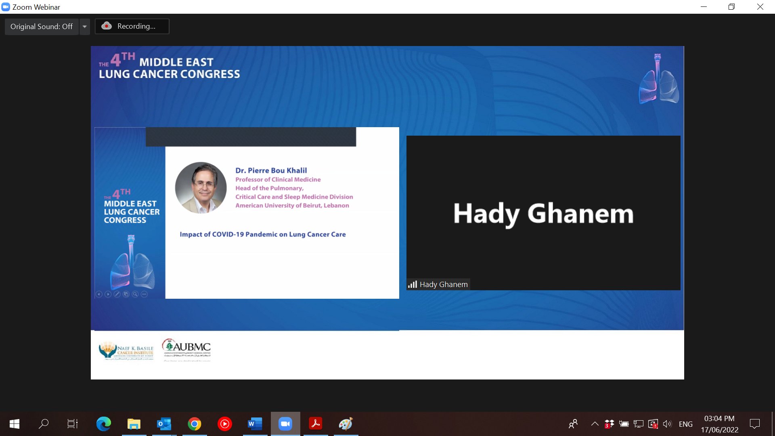Show hidden system tray icons
The height and width of the screenshot is (436, 775).
point(595,424)
